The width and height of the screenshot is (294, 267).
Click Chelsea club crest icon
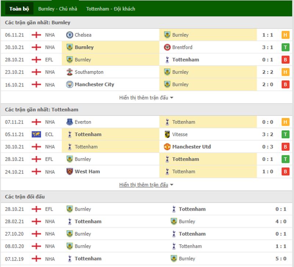pyautogui.click(x=69, y=35)
